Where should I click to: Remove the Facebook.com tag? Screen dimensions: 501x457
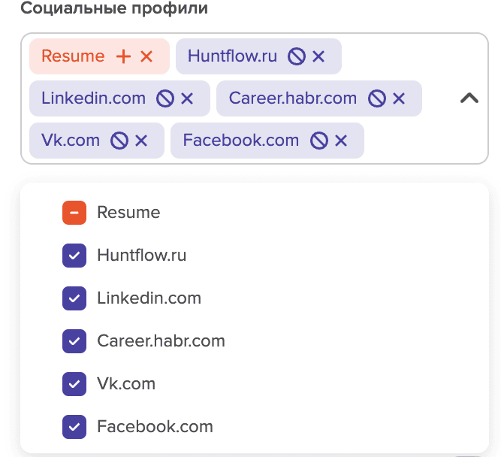pos(341,141)
